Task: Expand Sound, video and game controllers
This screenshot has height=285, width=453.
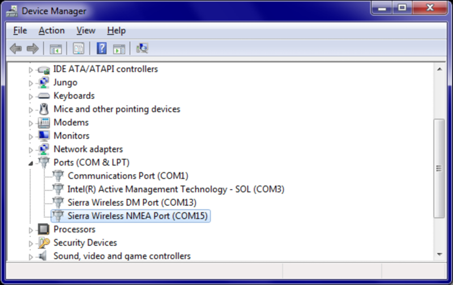Action: (31, 257)
